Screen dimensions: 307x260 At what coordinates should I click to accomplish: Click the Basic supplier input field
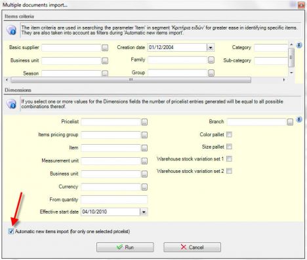pyautogui.click(x=72, y=48)
